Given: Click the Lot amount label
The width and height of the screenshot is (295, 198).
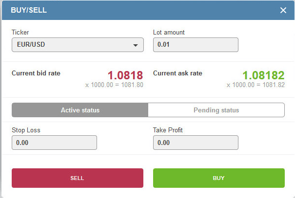Looking at the screenshot, I should [x=169, y=33].
